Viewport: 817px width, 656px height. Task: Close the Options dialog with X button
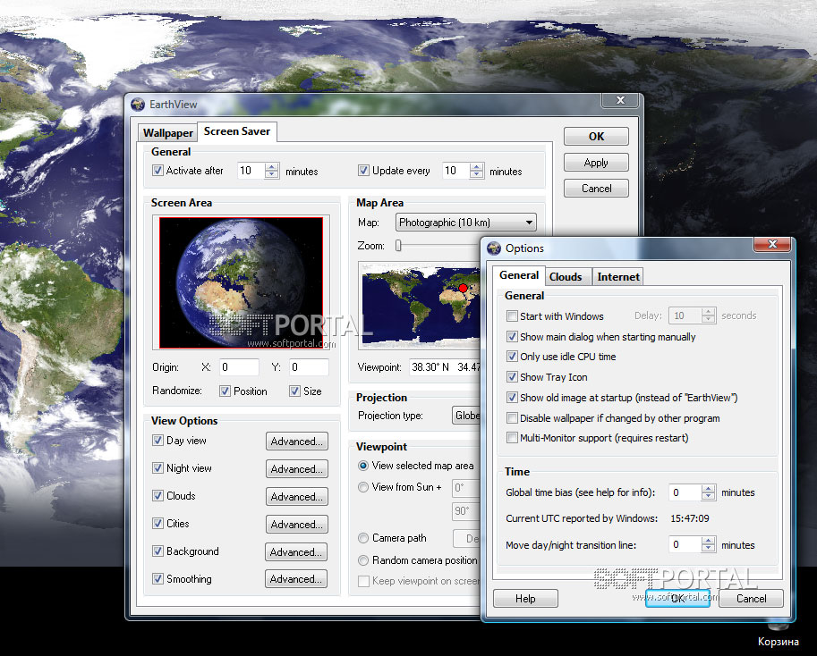point(772,244)
